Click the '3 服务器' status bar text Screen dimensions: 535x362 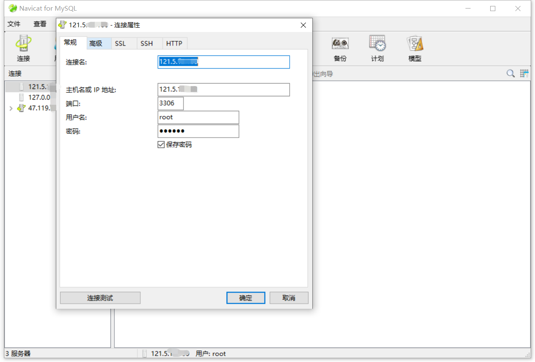tap(18, 353)
